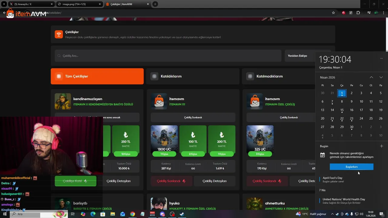The height and width of the screenshot is (218, 388).
Task: Click the itemavm avatar on the ITEMAVM !!!! card
Action: (159, 101)
